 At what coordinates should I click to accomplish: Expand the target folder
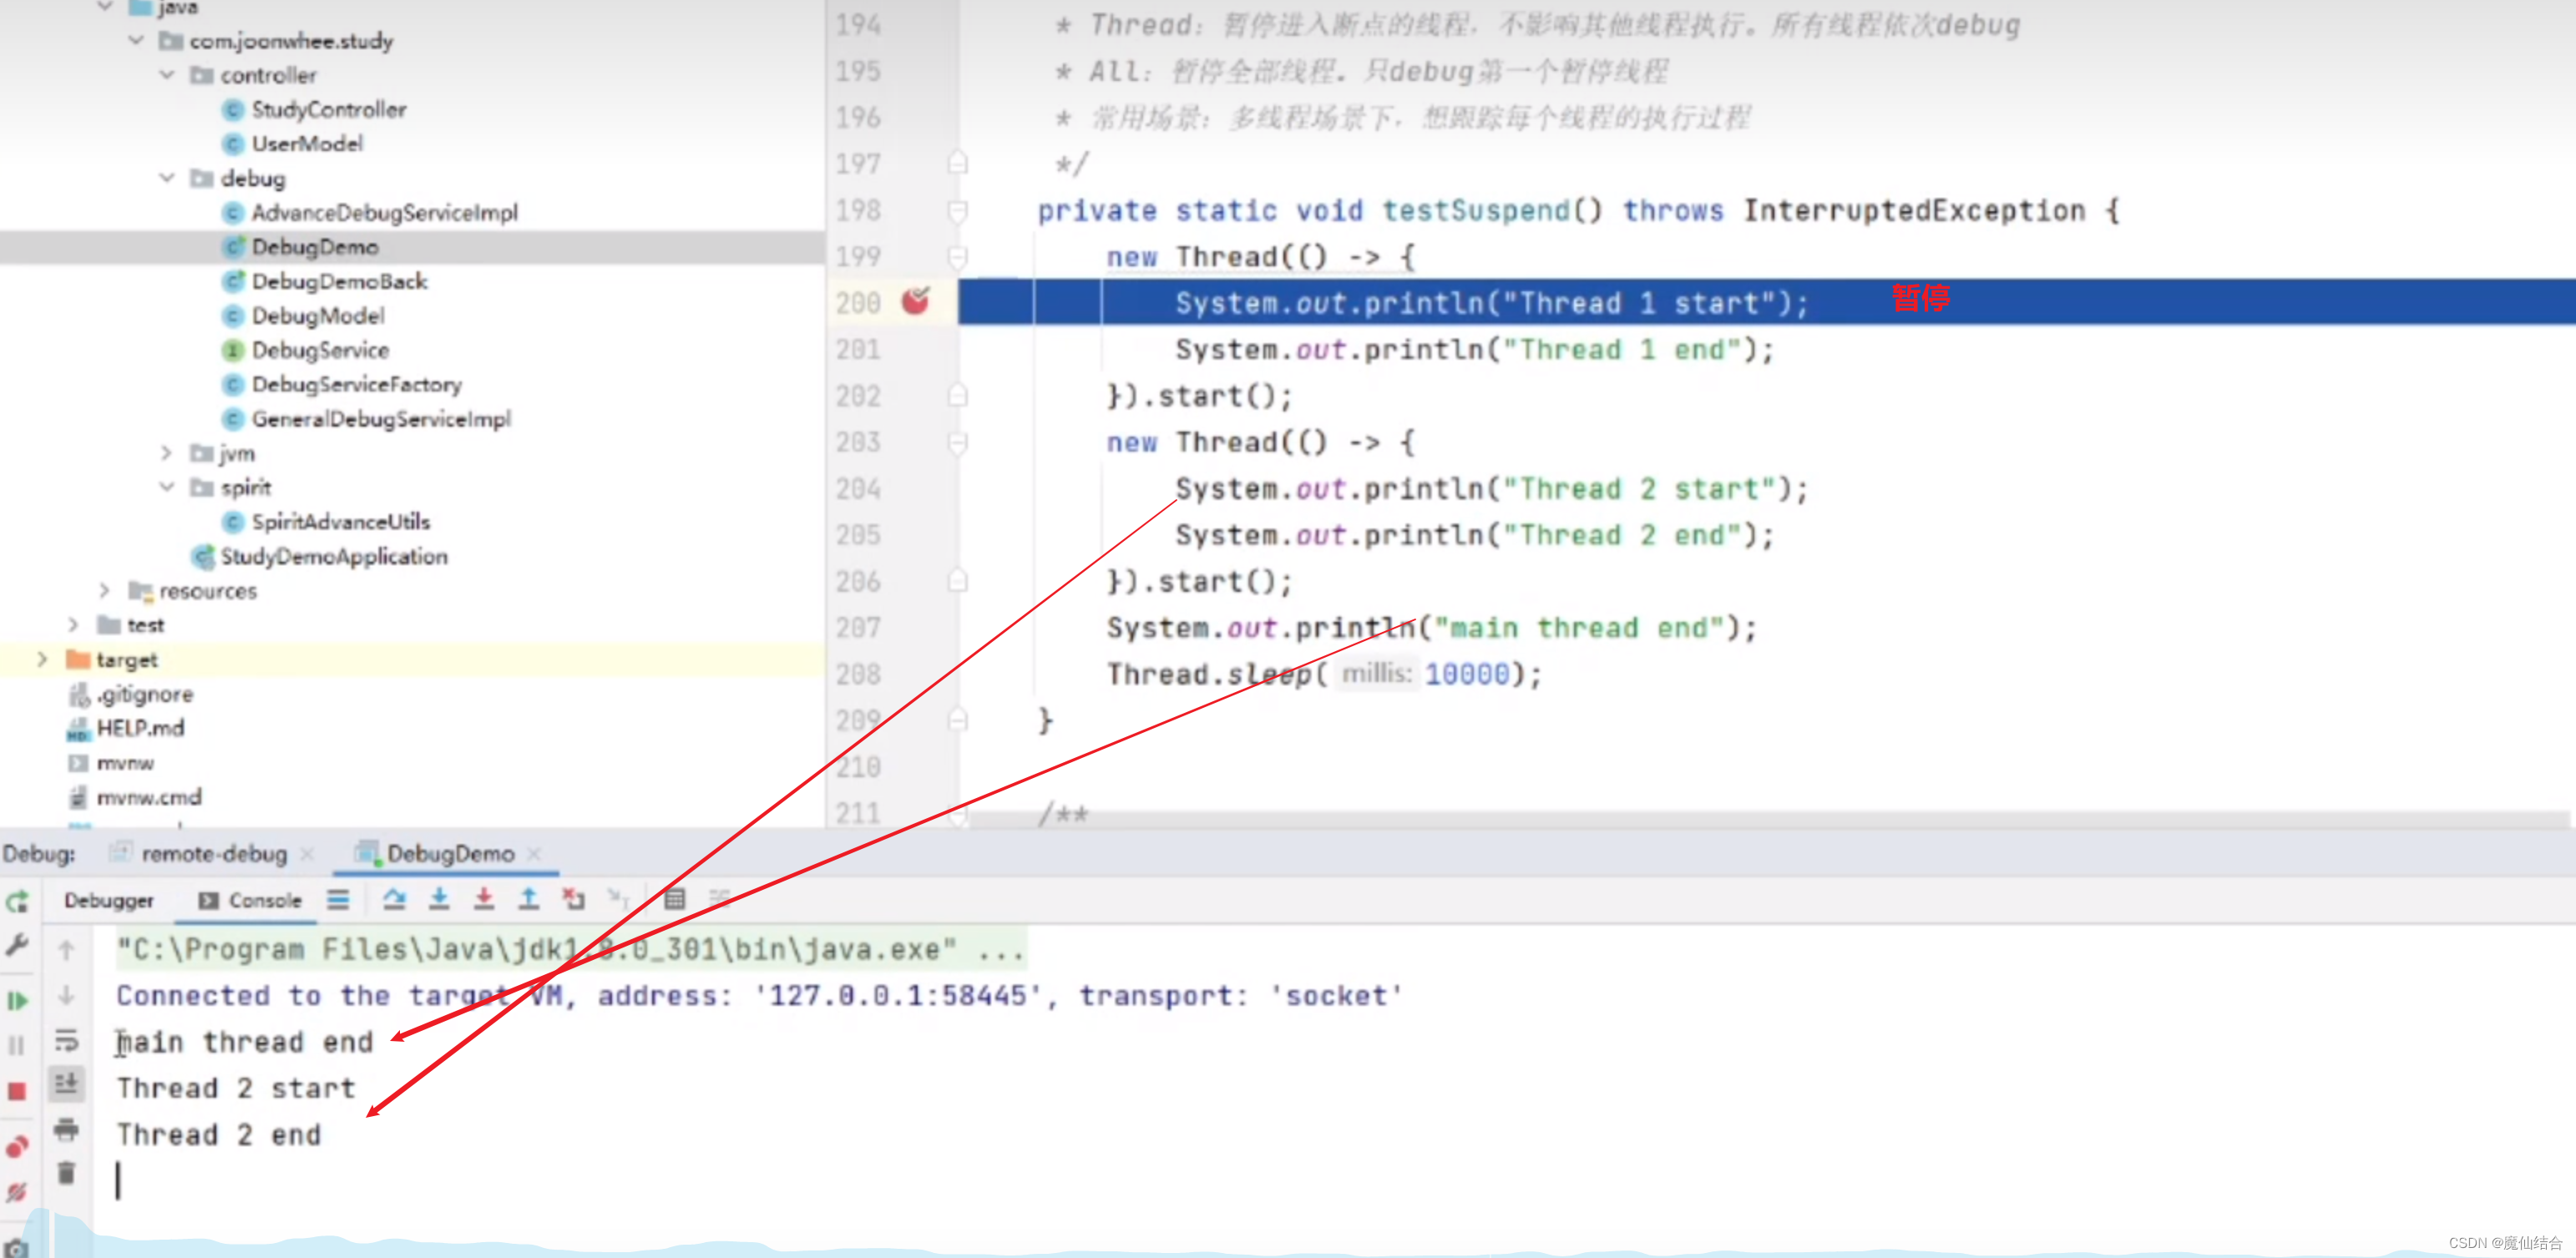(42, 660)
